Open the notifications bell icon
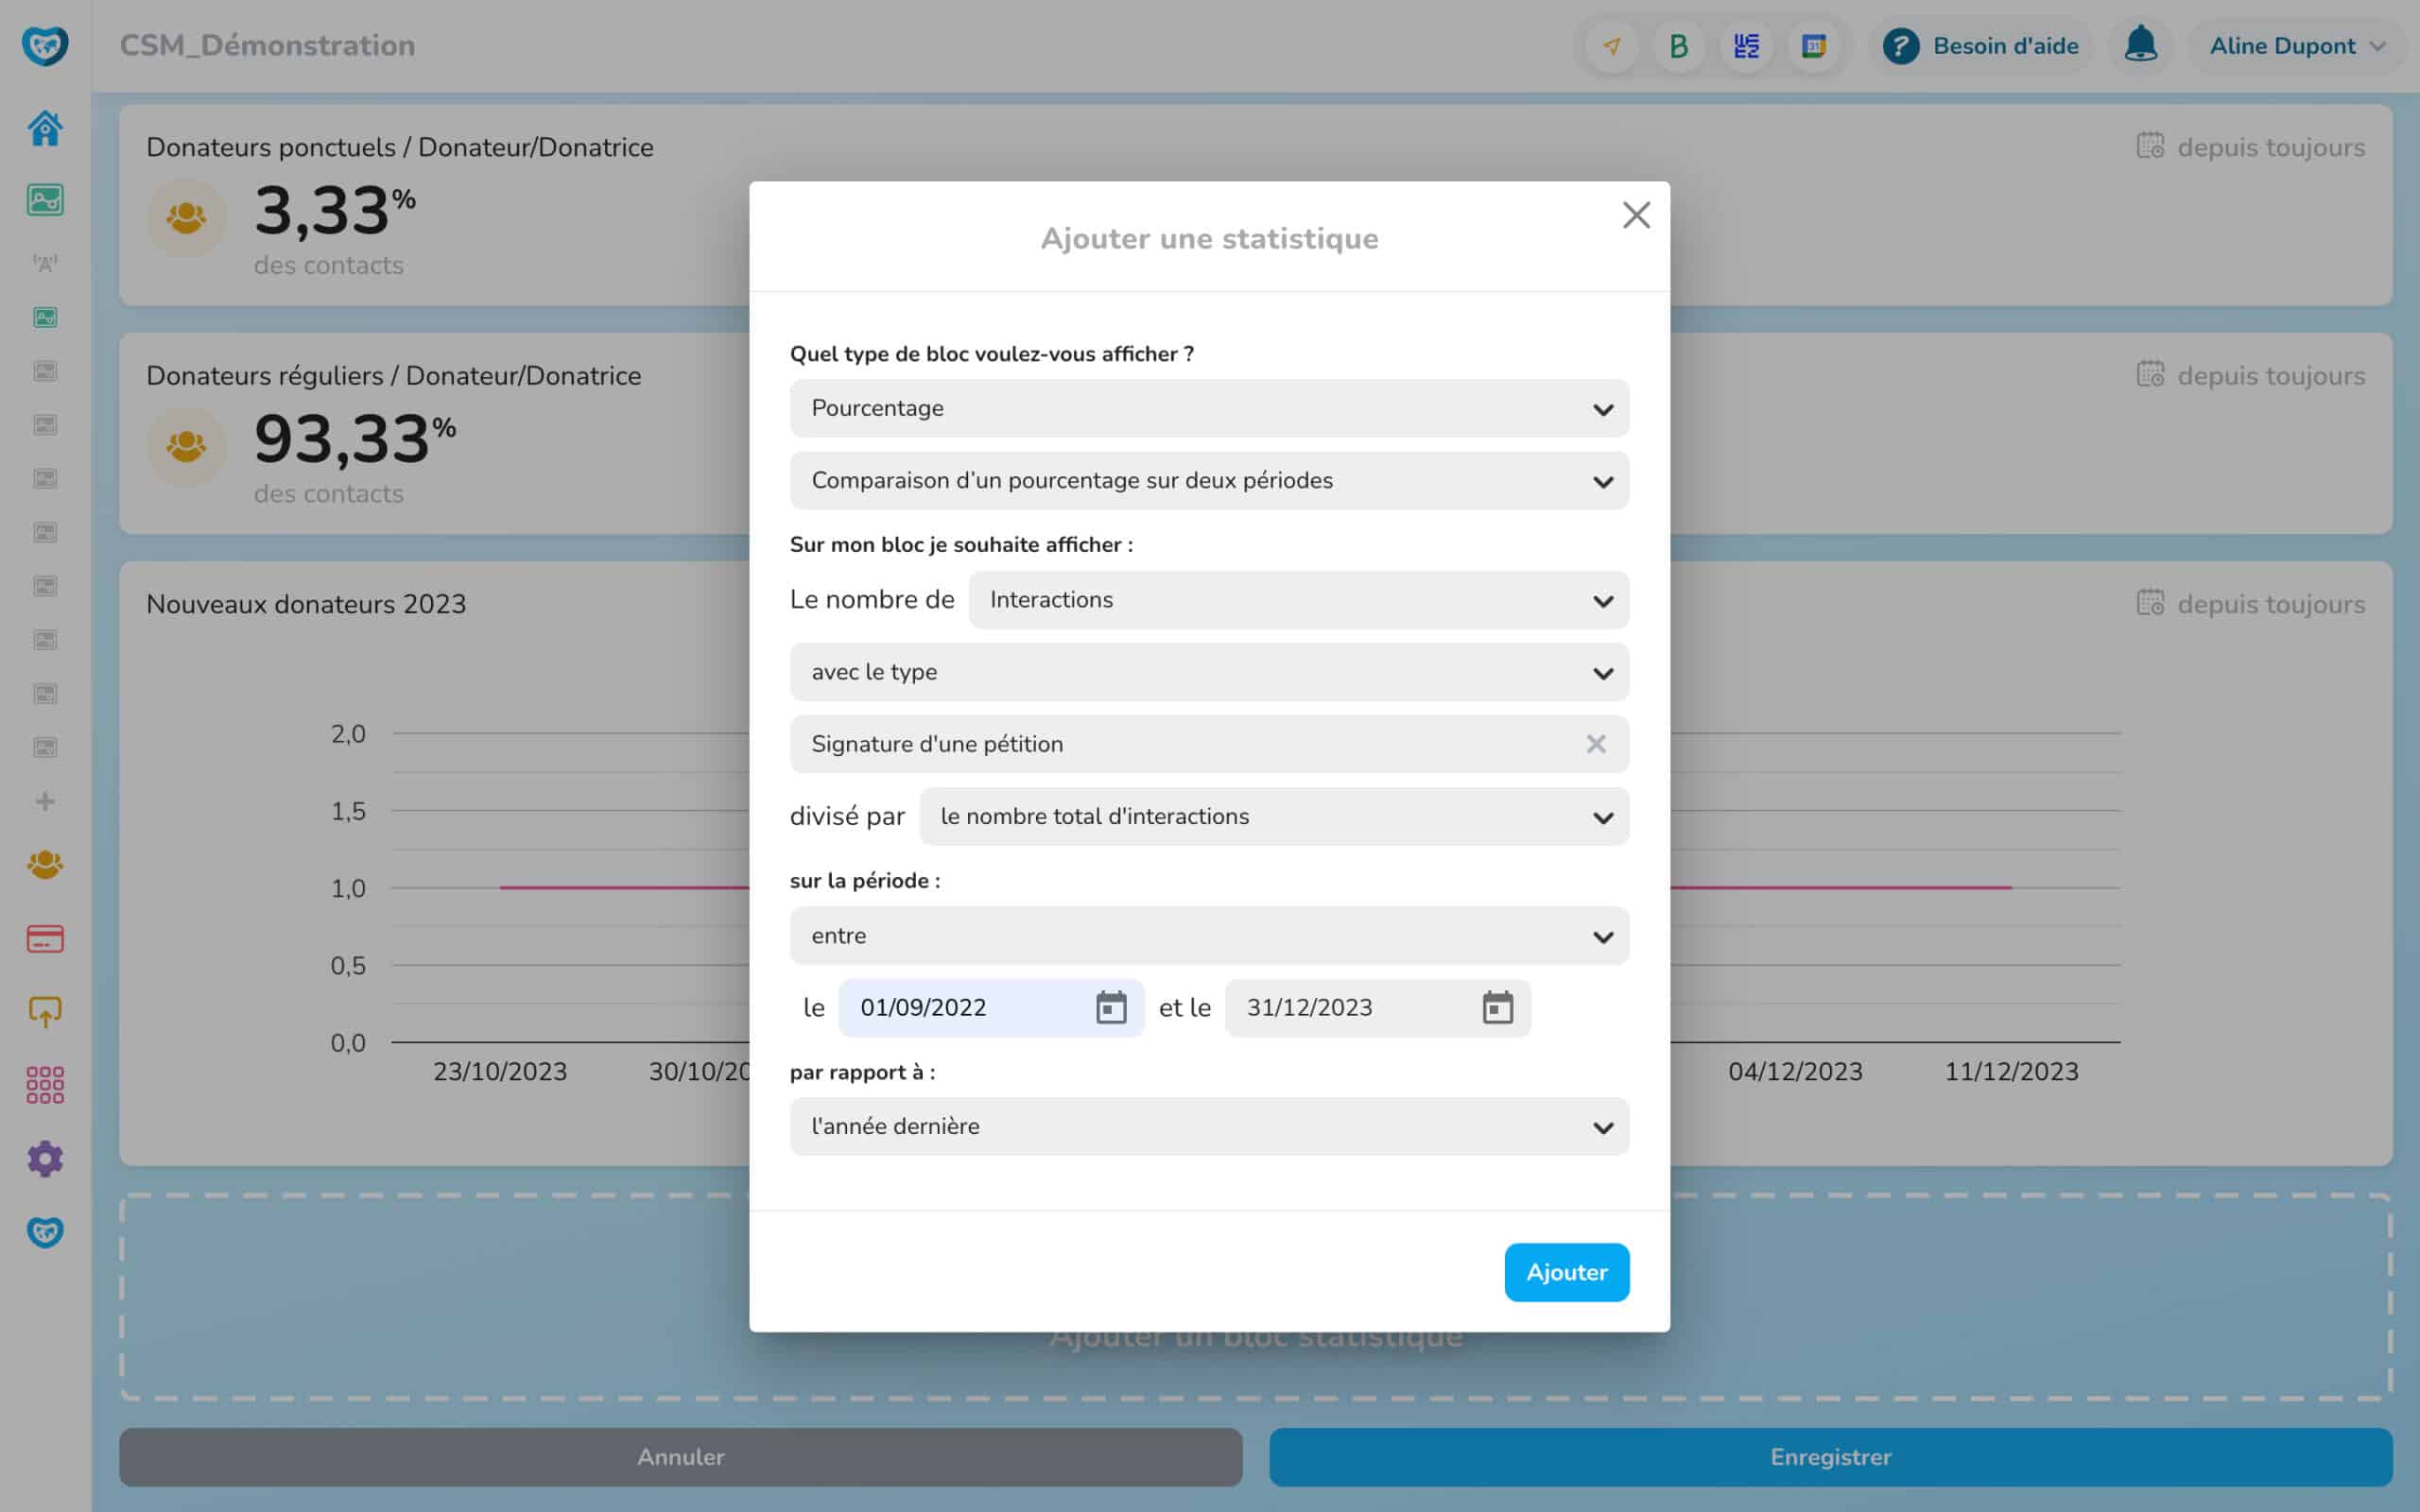The height and width of the screenshot is (1512, 2420). click(2140, 46)
